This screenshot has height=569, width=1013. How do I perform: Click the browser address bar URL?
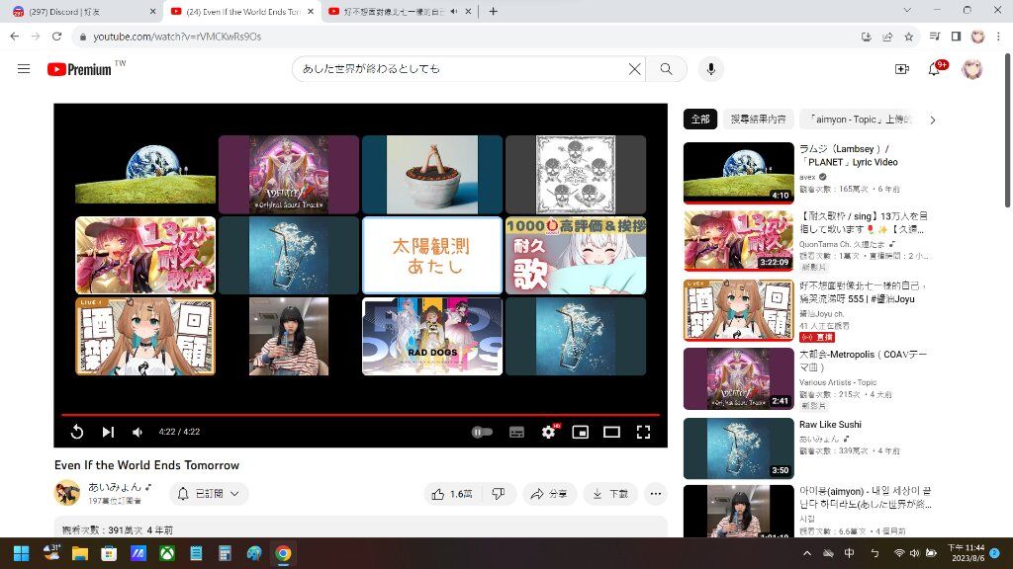(x=177, y=37)
